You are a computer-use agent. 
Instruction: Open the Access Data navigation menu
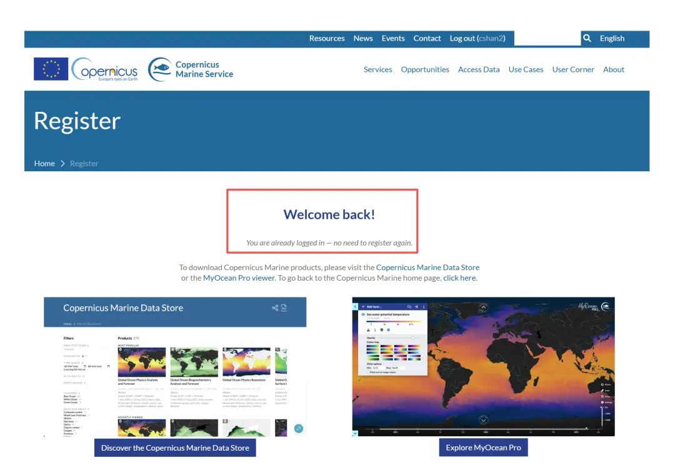point(479,69)
